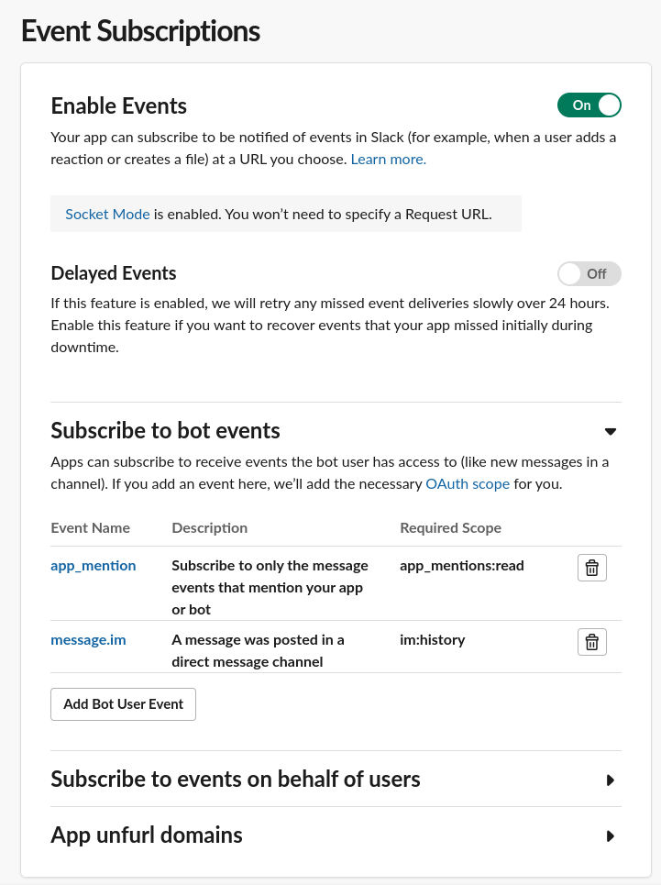Follow the Socket Mode link
661x885 pixels.
point(108,215)
